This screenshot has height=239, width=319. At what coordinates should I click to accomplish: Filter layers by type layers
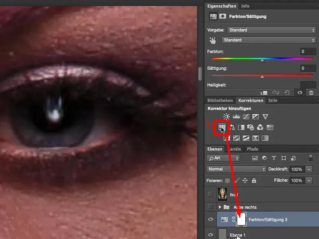click(x=274, y=158)
